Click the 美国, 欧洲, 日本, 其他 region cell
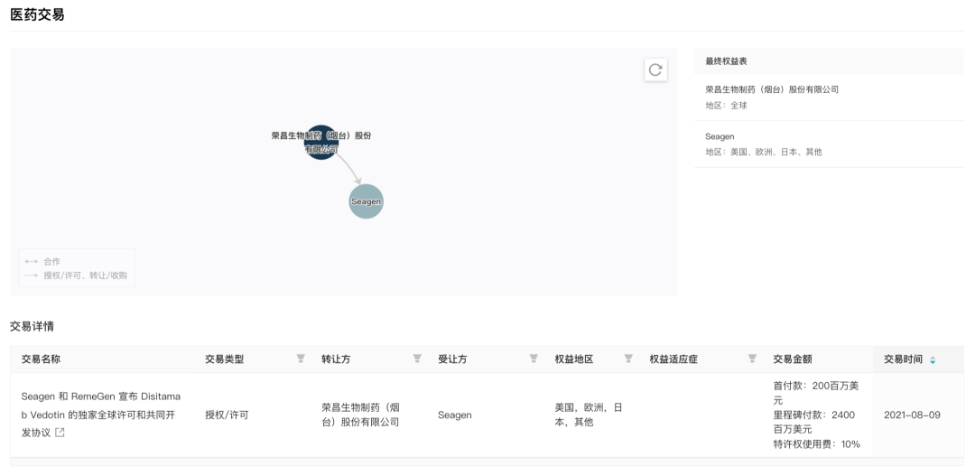975x476 pixels. coord(589,415)
